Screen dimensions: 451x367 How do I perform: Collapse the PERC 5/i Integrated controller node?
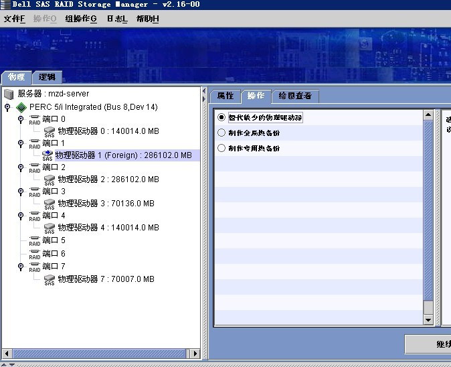coord(7,108)
